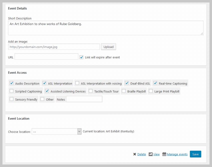This screenshot has height=167, width=212.
Task: Check the Braille Playbill box
Action: pyautogui.click(x=124, y=91)
